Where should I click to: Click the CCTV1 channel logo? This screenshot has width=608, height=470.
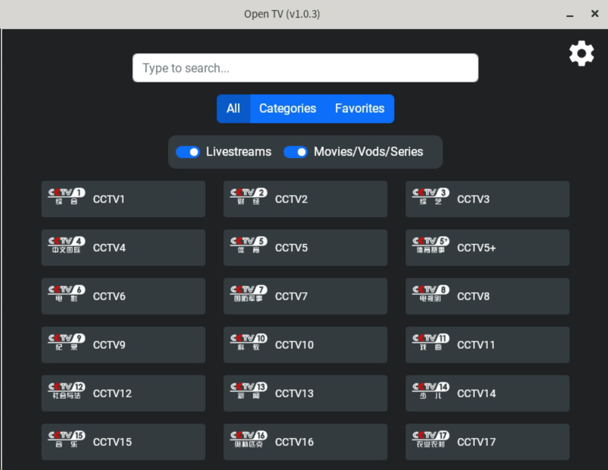coord(67,197)
